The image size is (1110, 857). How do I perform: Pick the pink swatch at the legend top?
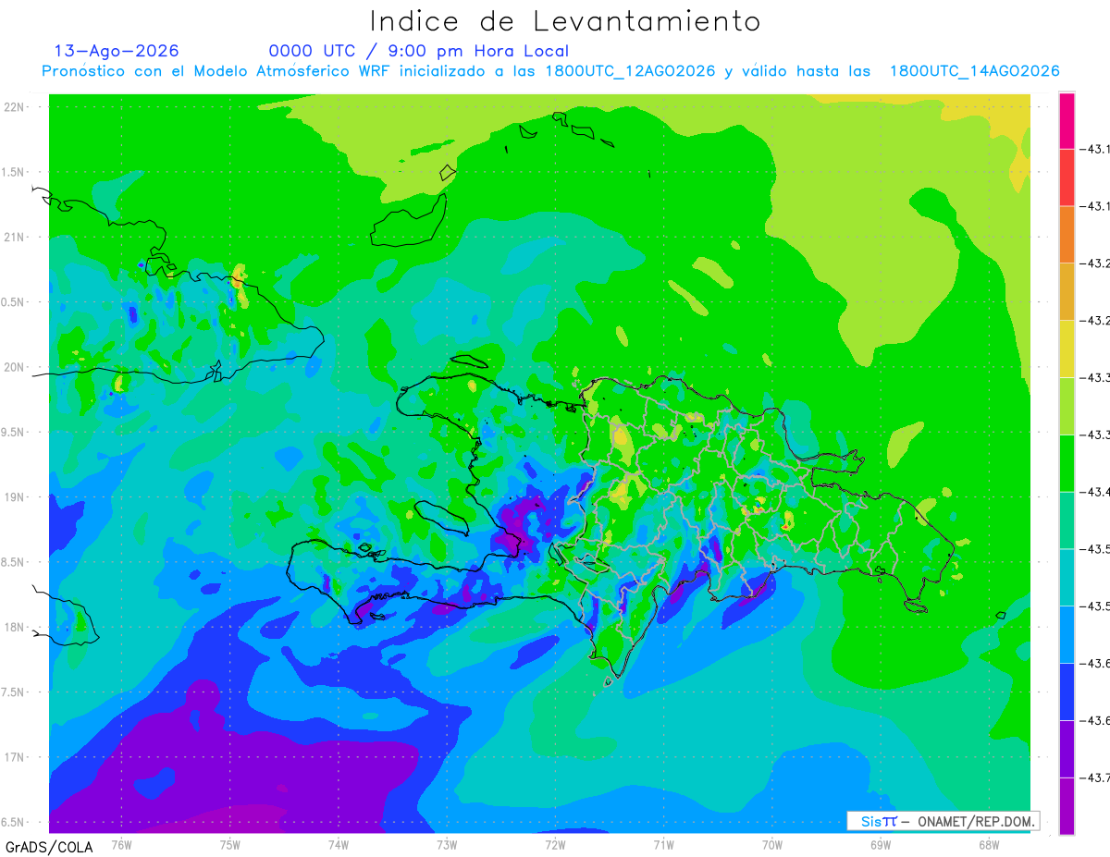1067,120
